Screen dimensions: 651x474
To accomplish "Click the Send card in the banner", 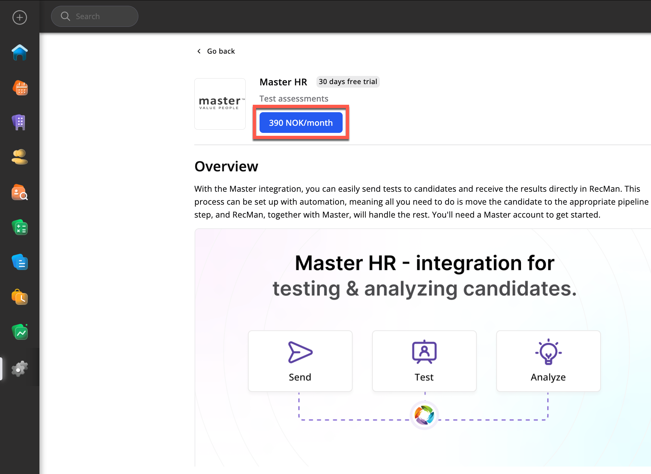I will click(x=300, y=361).
